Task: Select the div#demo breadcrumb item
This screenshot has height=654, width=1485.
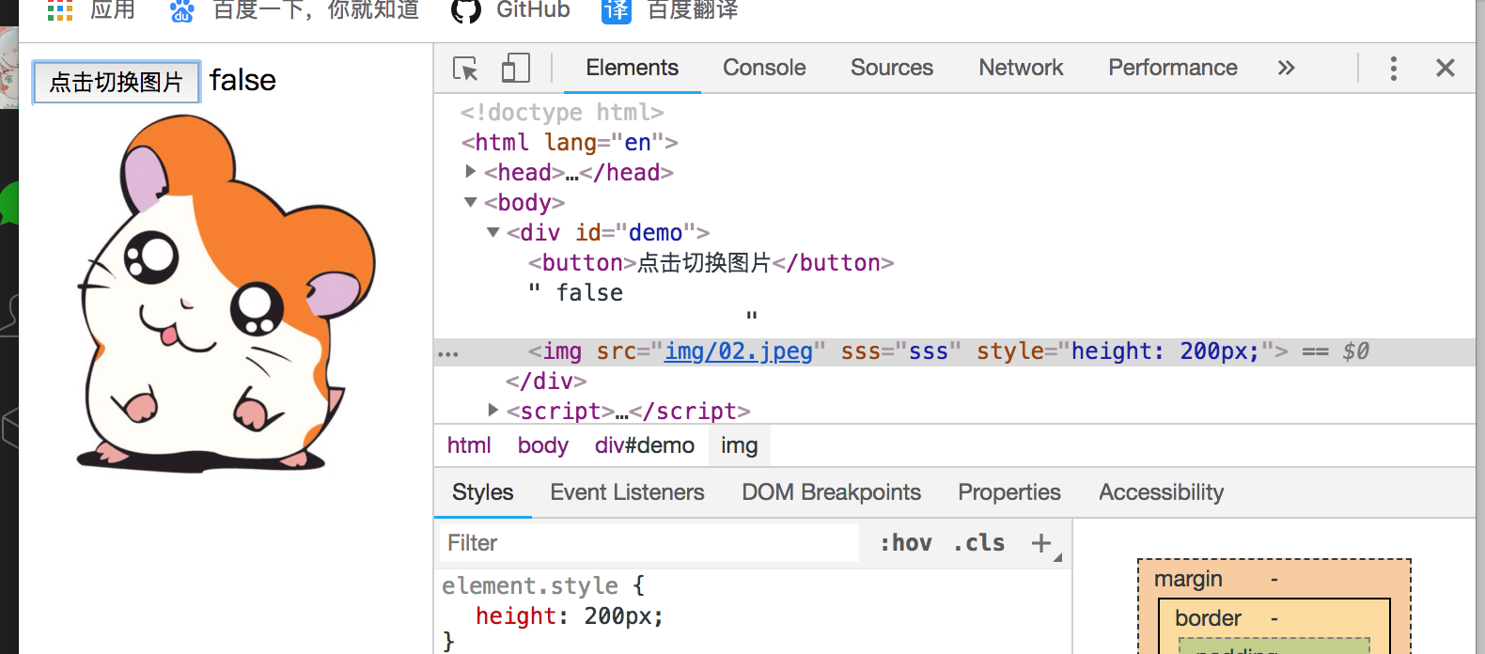Action: coord(645,445)
